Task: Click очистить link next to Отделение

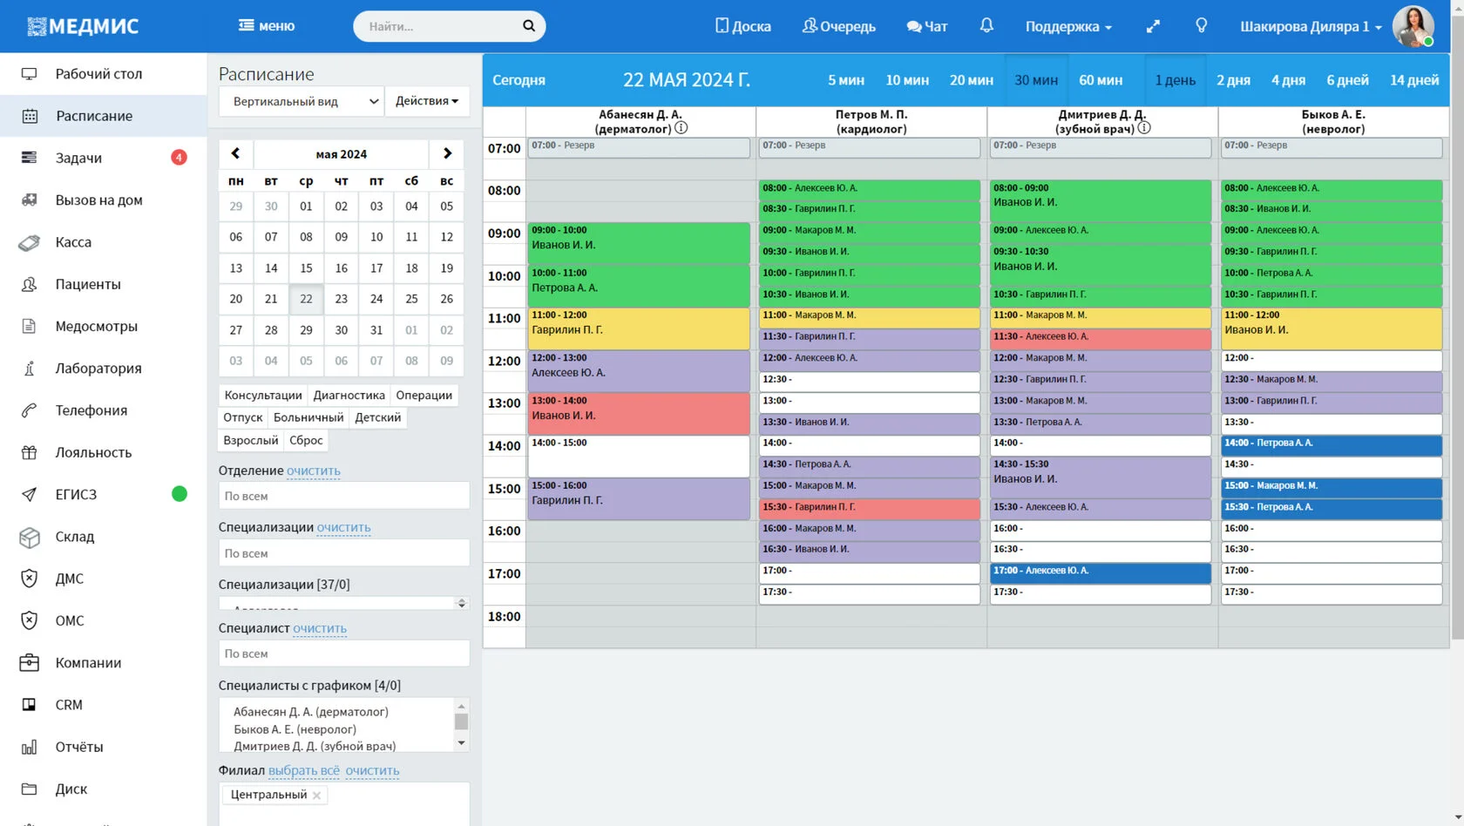Action: tap(314, 471)
